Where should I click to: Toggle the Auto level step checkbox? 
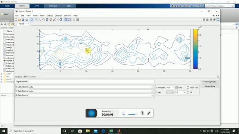(x=177, y=87)
